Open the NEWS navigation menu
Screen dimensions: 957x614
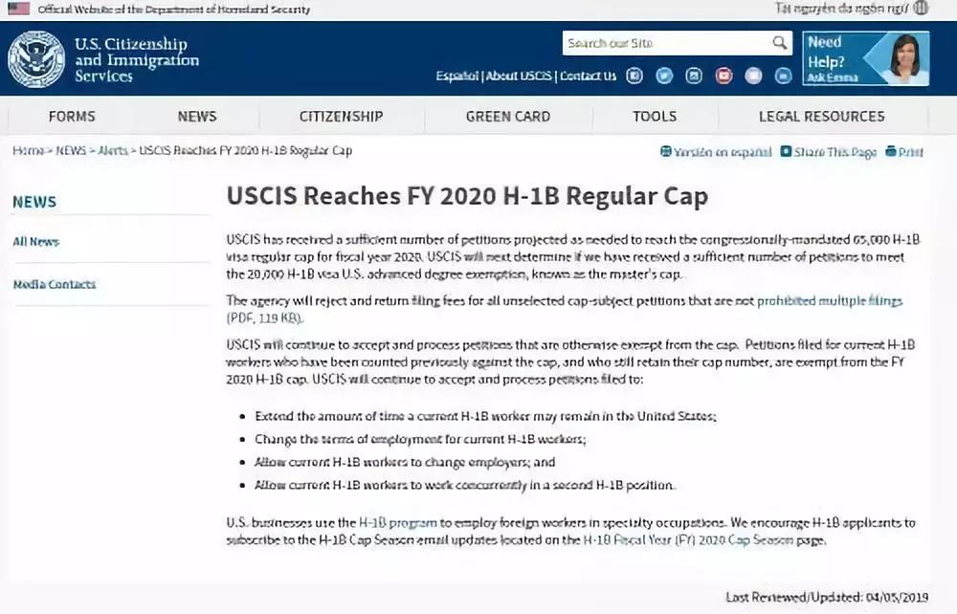[x=197, y=116]
